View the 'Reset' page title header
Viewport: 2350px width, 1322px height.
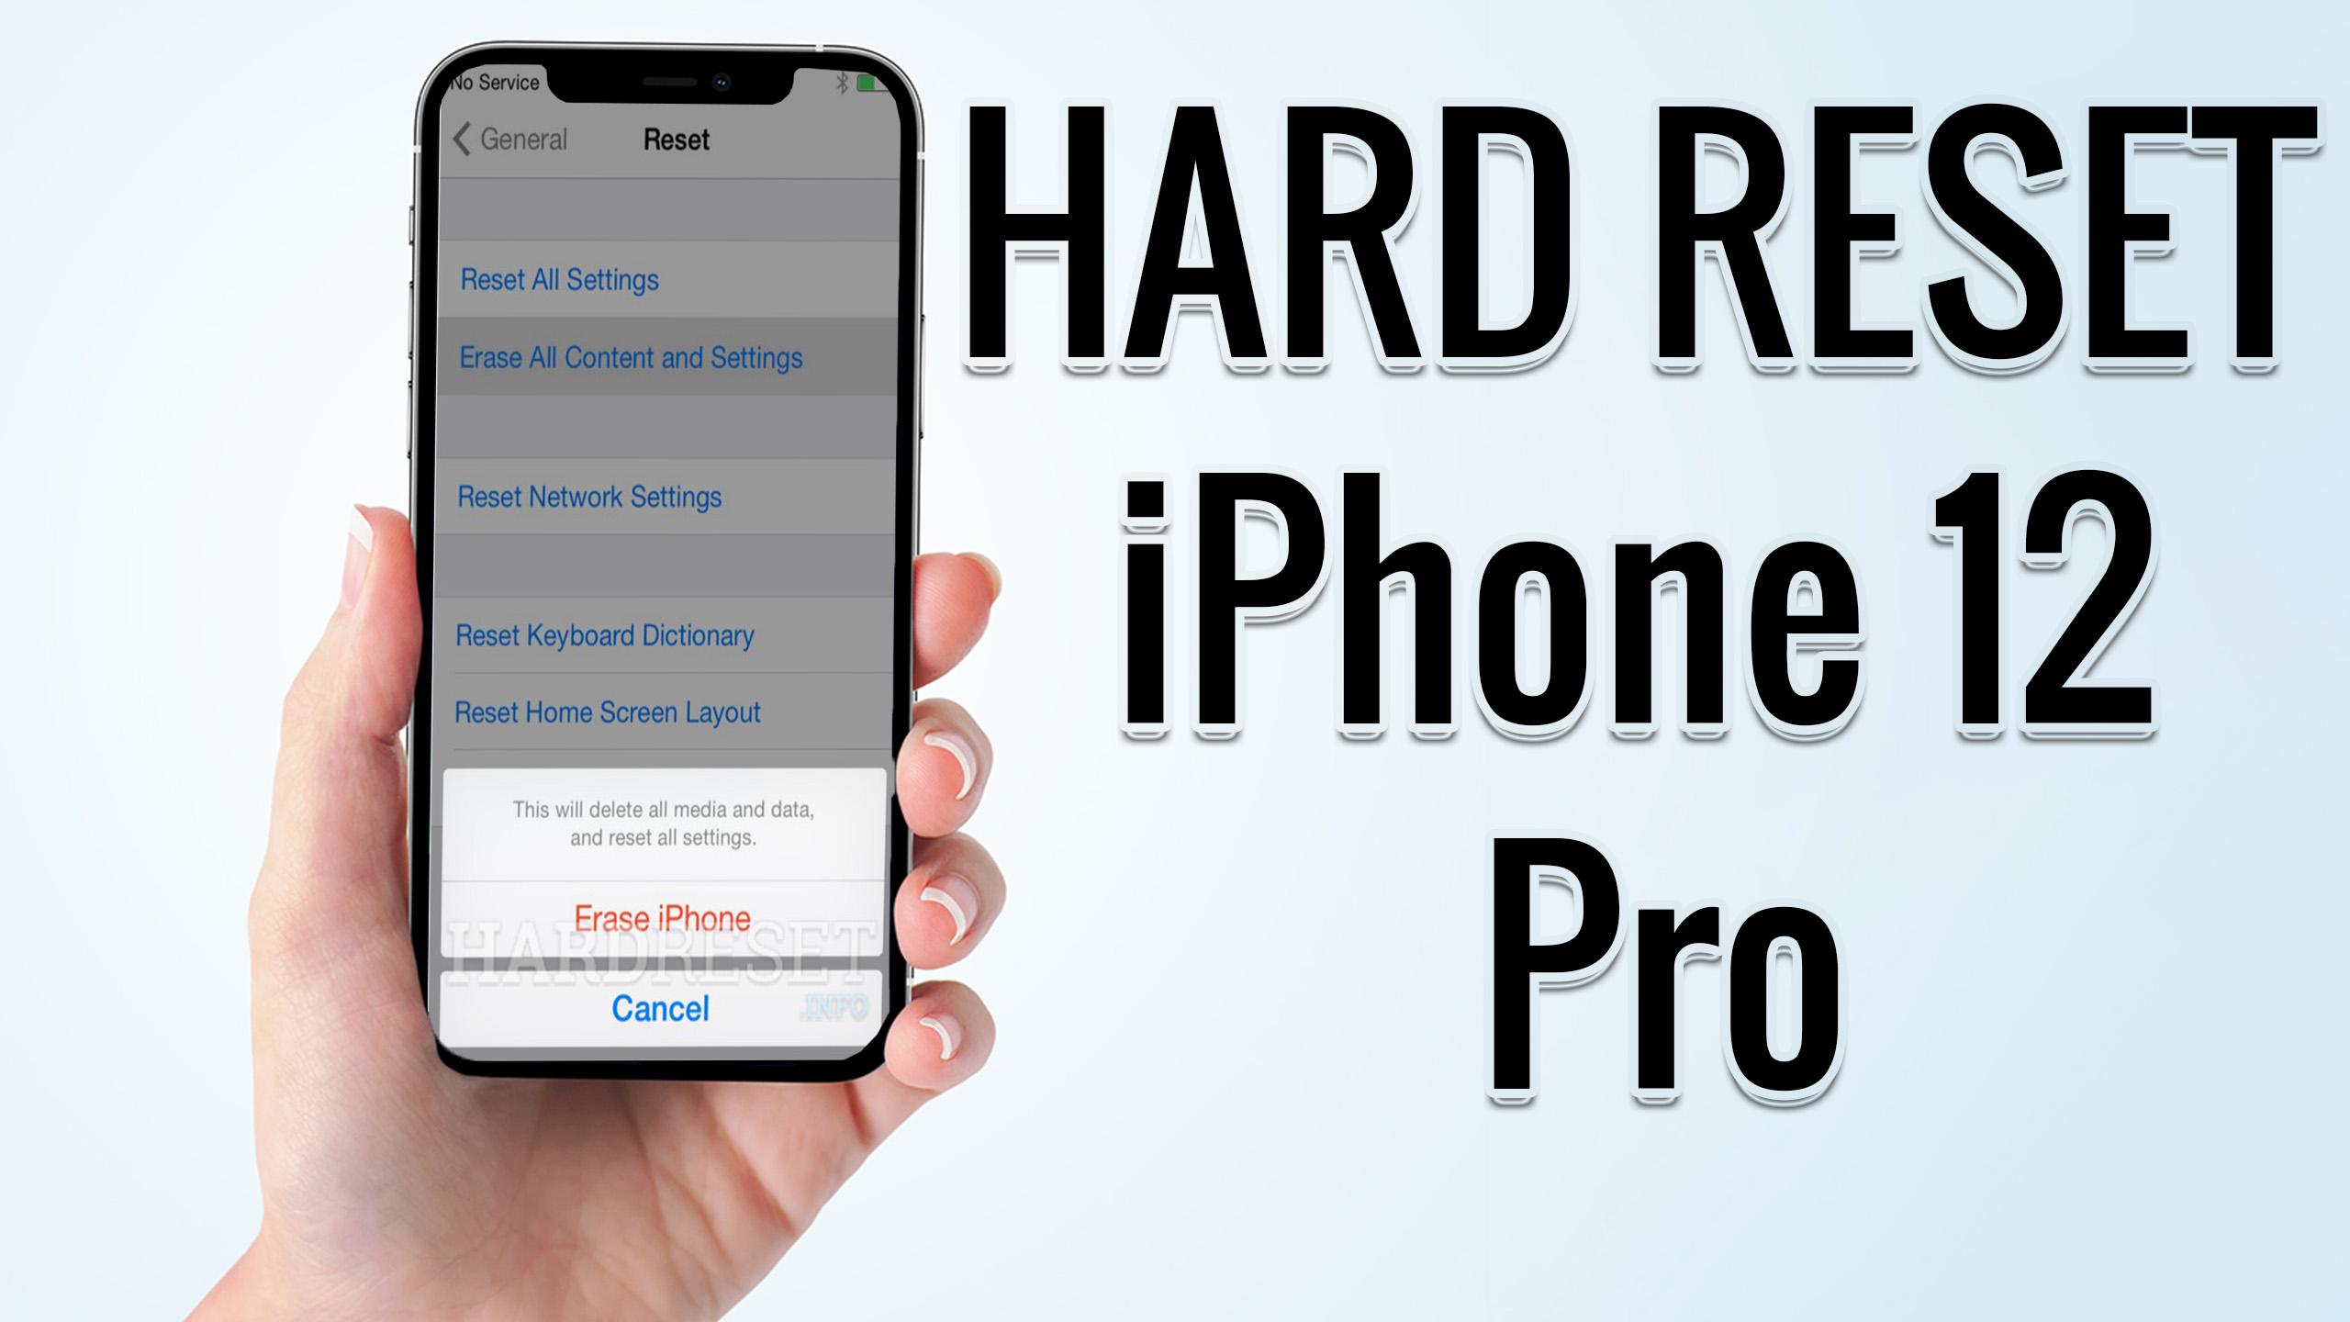click(675, 139)
